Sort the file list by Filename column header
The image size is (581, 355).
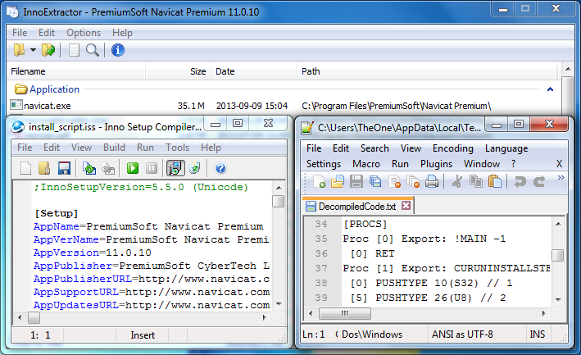click(28, 71)
